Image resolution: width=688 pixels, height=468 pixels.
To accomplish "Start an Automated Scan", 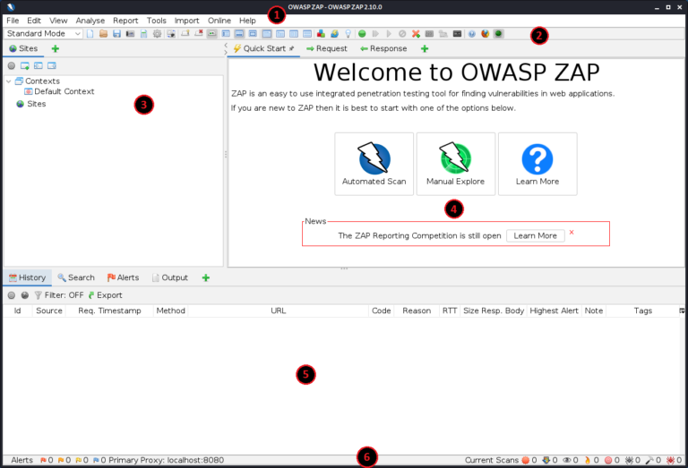I will point(374,164).
